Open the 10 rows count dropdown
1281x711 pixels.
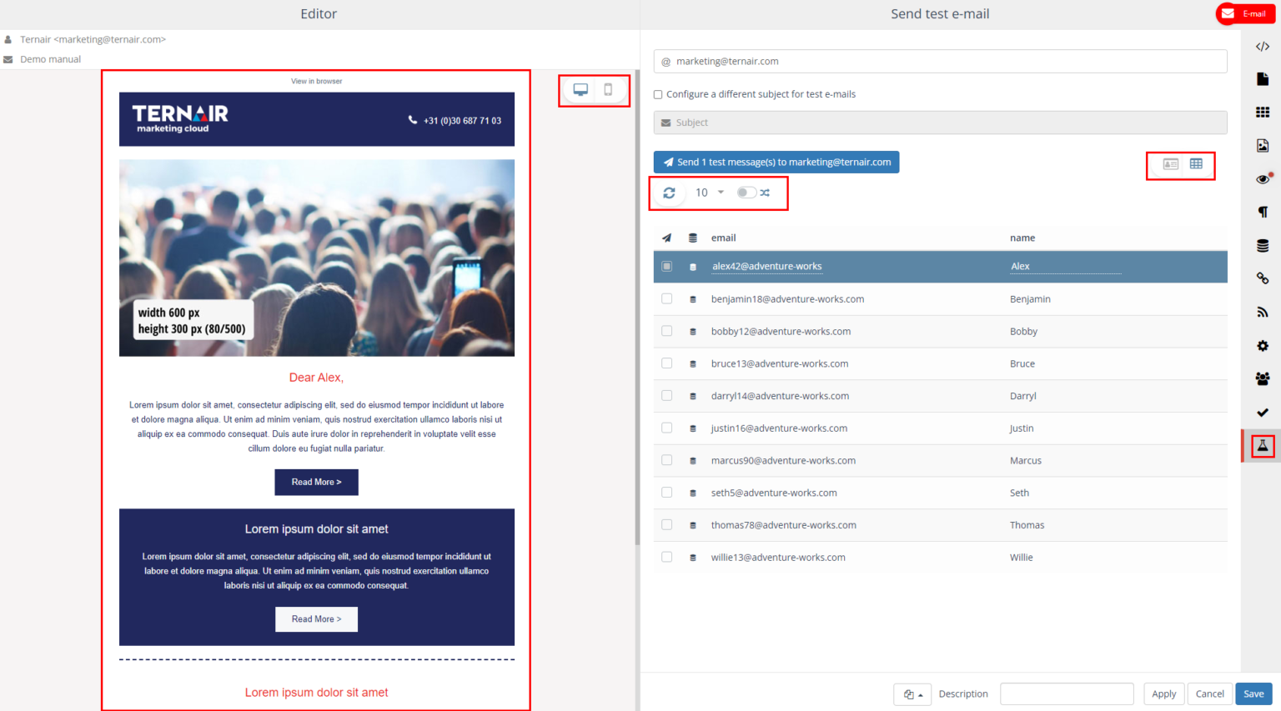click(709, 193)
